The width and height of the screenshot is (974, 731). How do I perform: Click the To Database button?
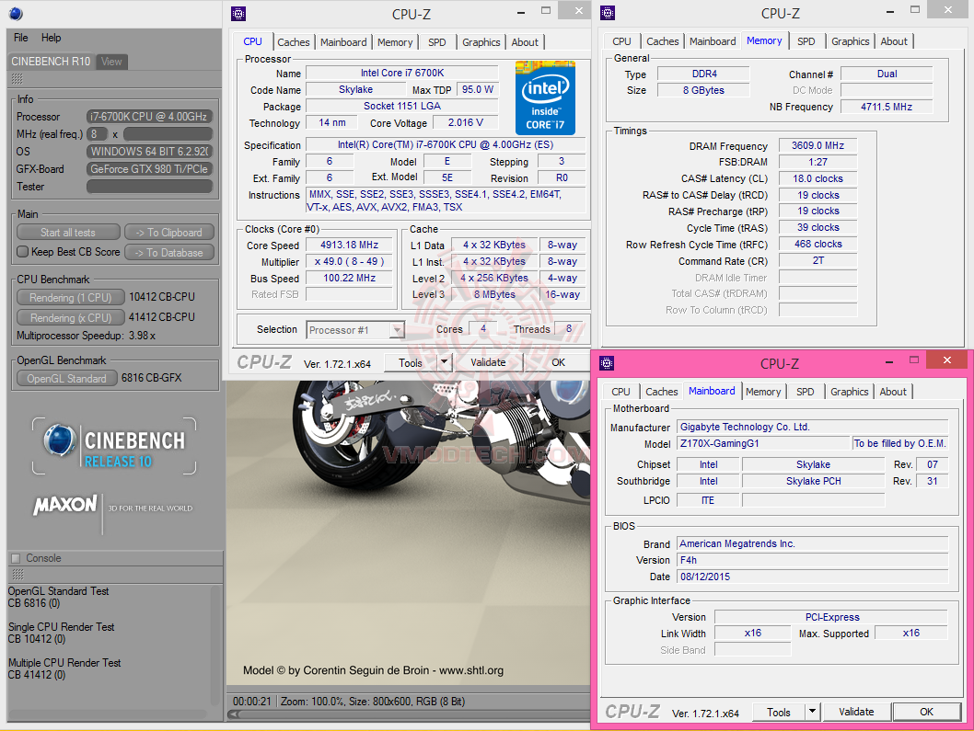click(x=169, y=253)
